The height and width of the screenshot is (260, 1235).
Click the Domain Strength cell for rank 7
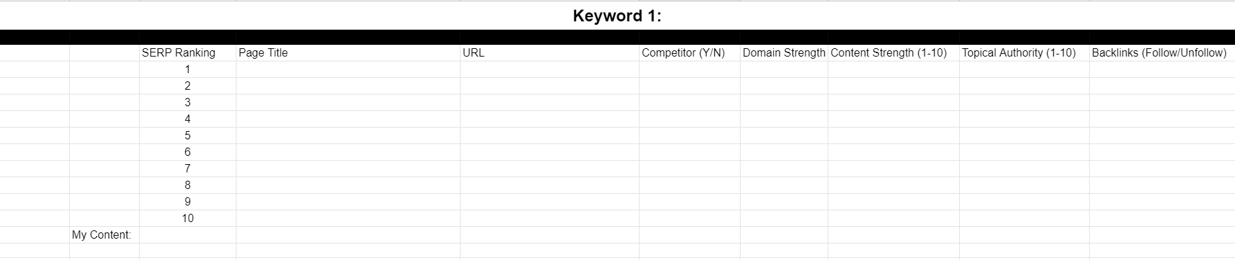pos(784,169)
